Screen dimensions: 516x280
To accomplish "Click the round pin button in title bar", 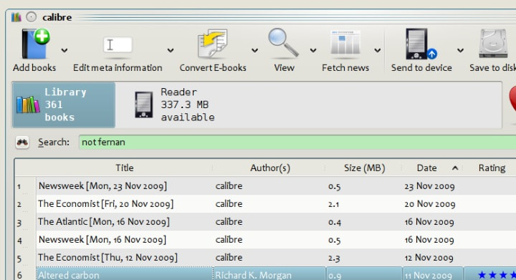I will [x=32, y=17].
